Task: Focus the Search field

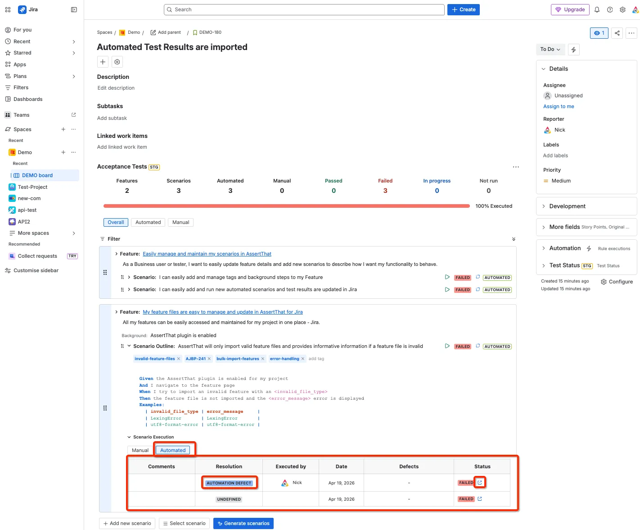Action: [304, 9]
